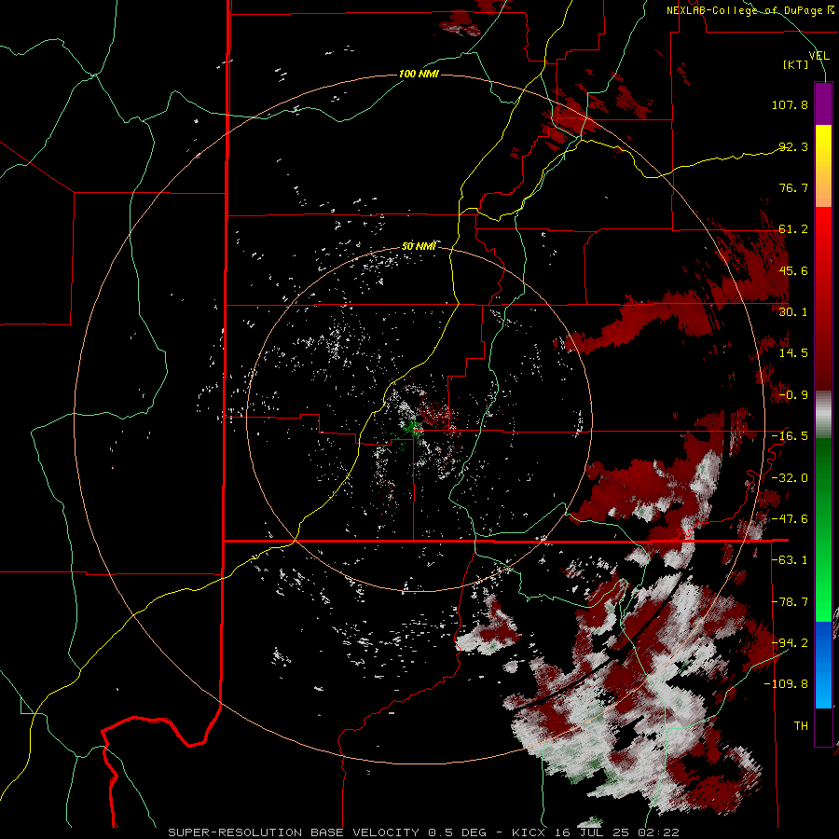This screenshot has height=839, width=839.
Task: Click the 76.7 color scale value
Action: coord(793,187)
